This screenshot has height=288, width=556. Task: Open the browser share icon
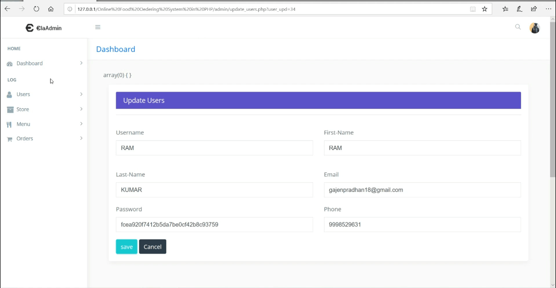[534, 9]
